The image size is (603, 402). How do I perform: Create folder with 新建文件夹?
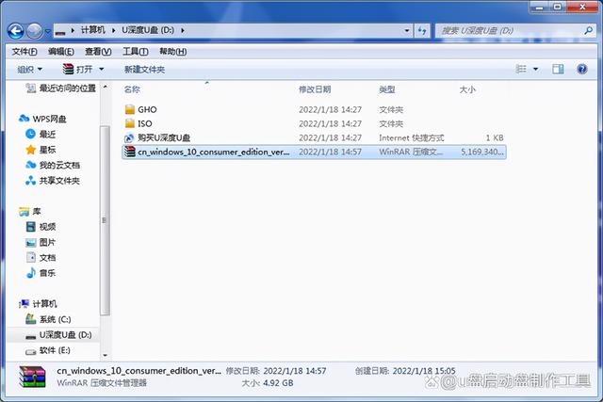(144, 70)
